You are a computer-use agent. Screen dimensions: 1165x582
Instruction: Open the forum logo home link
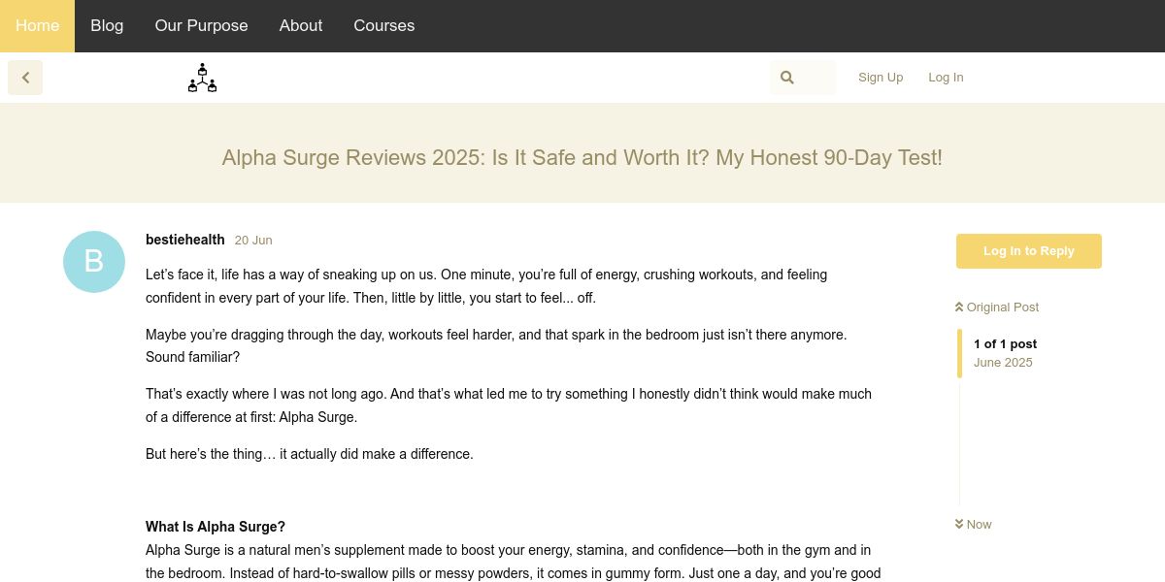click(x=202, y=78)
